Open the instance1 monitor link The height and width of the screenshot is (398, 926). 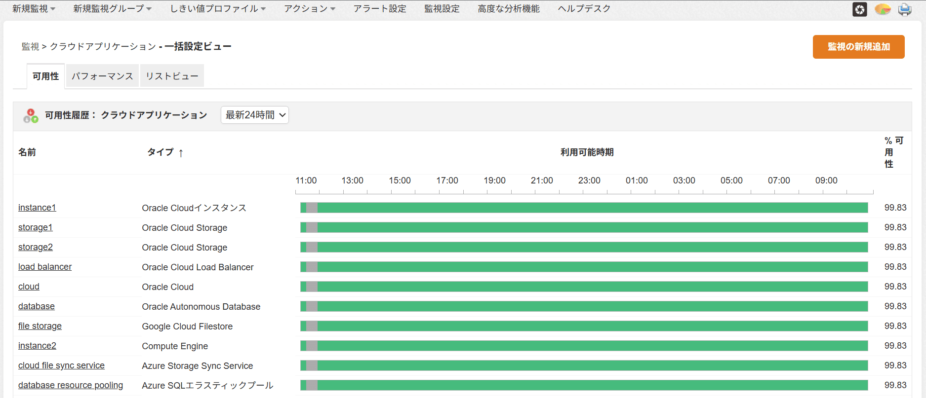tap(37, 208)
